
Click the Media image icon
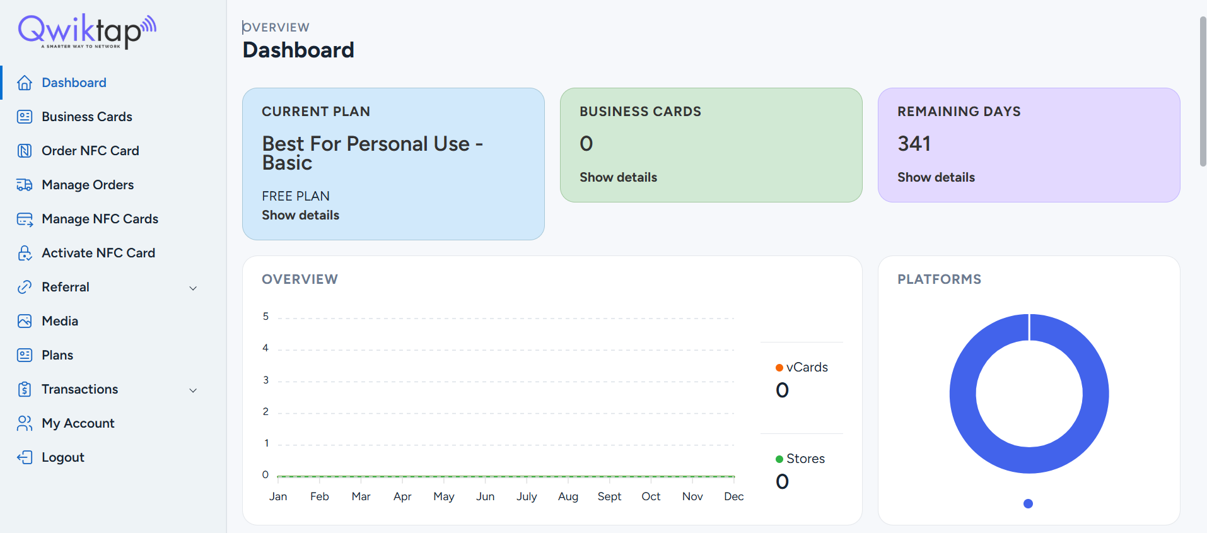pyautogui.click(x=25, y=321)
